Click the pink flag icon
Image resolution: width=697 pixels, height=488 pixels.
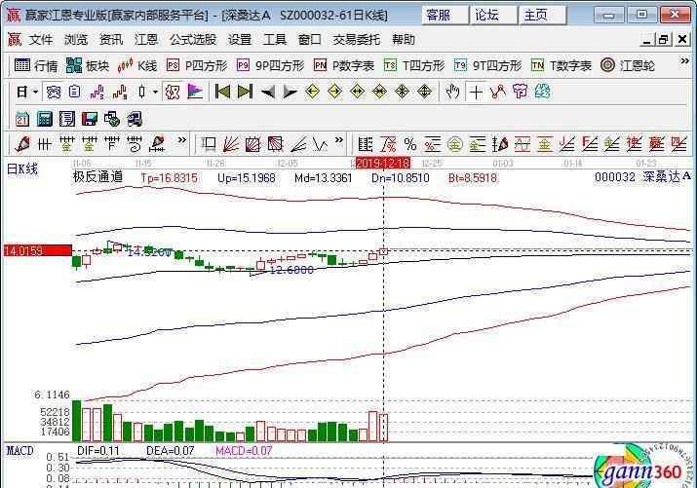coord(195,92)
